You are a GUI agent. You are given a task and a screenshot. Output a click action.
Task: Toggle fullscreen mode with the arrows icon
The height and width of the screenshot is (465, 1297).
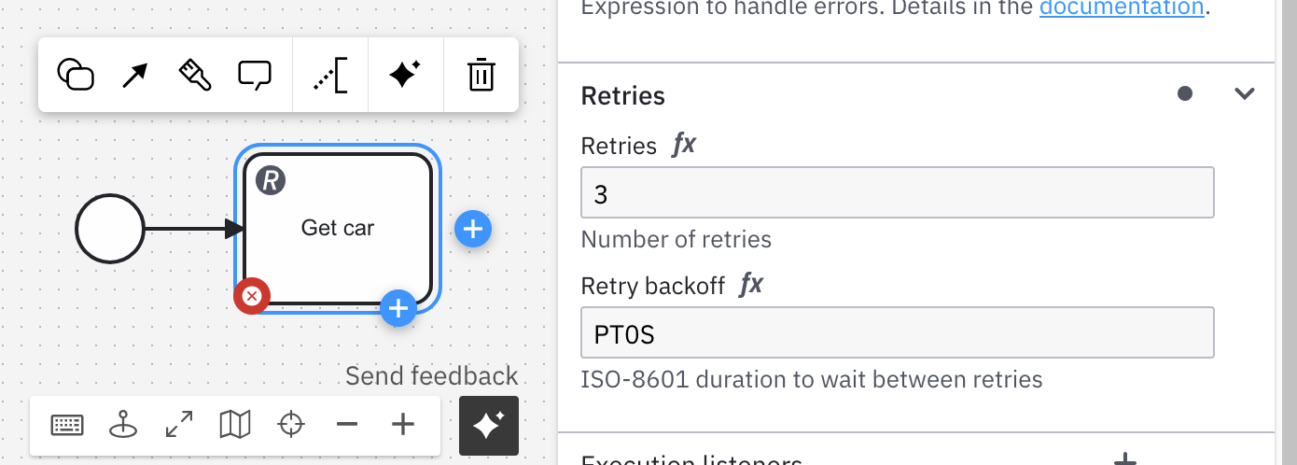coord(179,426)
